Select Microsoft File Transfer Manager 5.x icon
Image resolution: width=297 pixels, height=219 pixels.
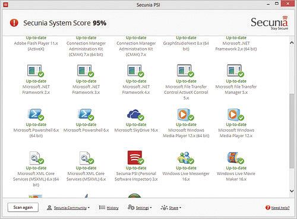tap(236, 71)
